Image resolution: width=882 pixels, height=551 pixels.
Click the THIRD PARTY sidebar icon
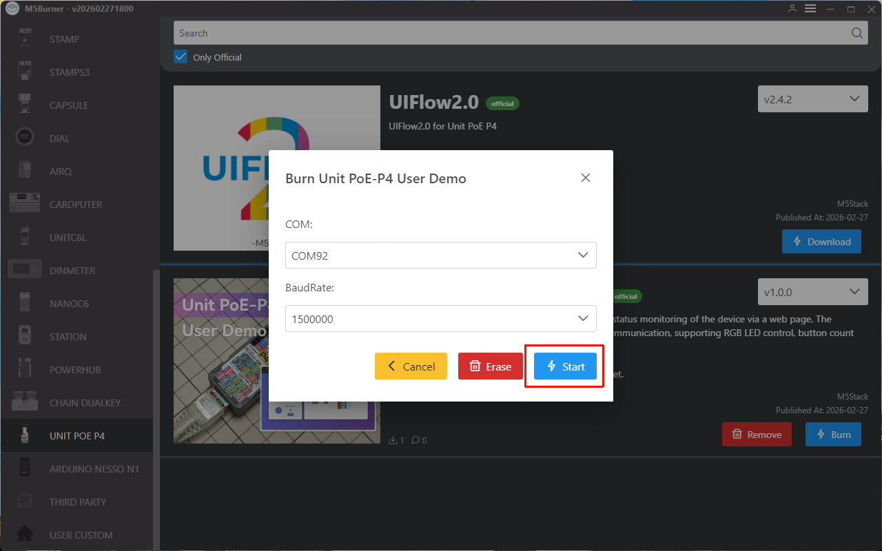tap(25, 501)
